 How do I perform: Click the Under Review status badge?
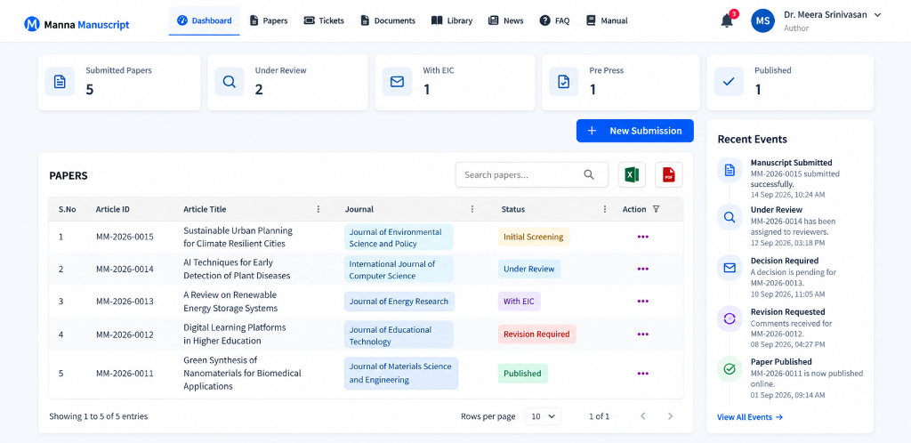click(x=529, y=269)
